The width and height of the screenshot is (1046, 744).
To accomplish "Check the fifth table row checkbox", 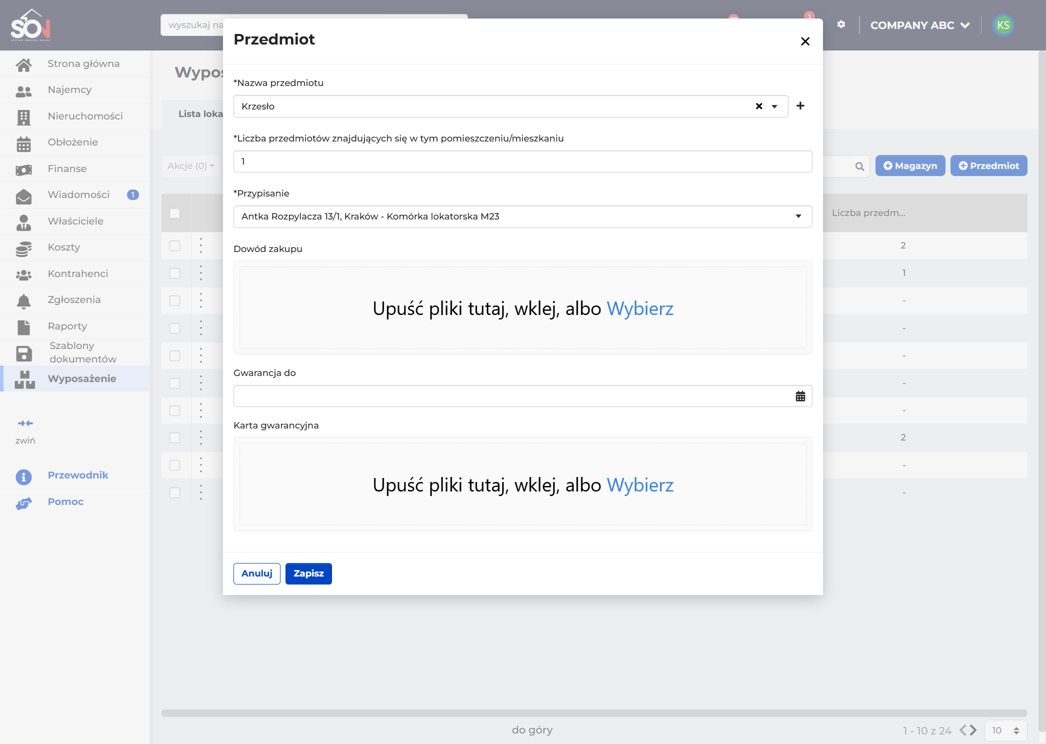I will 174,355.
